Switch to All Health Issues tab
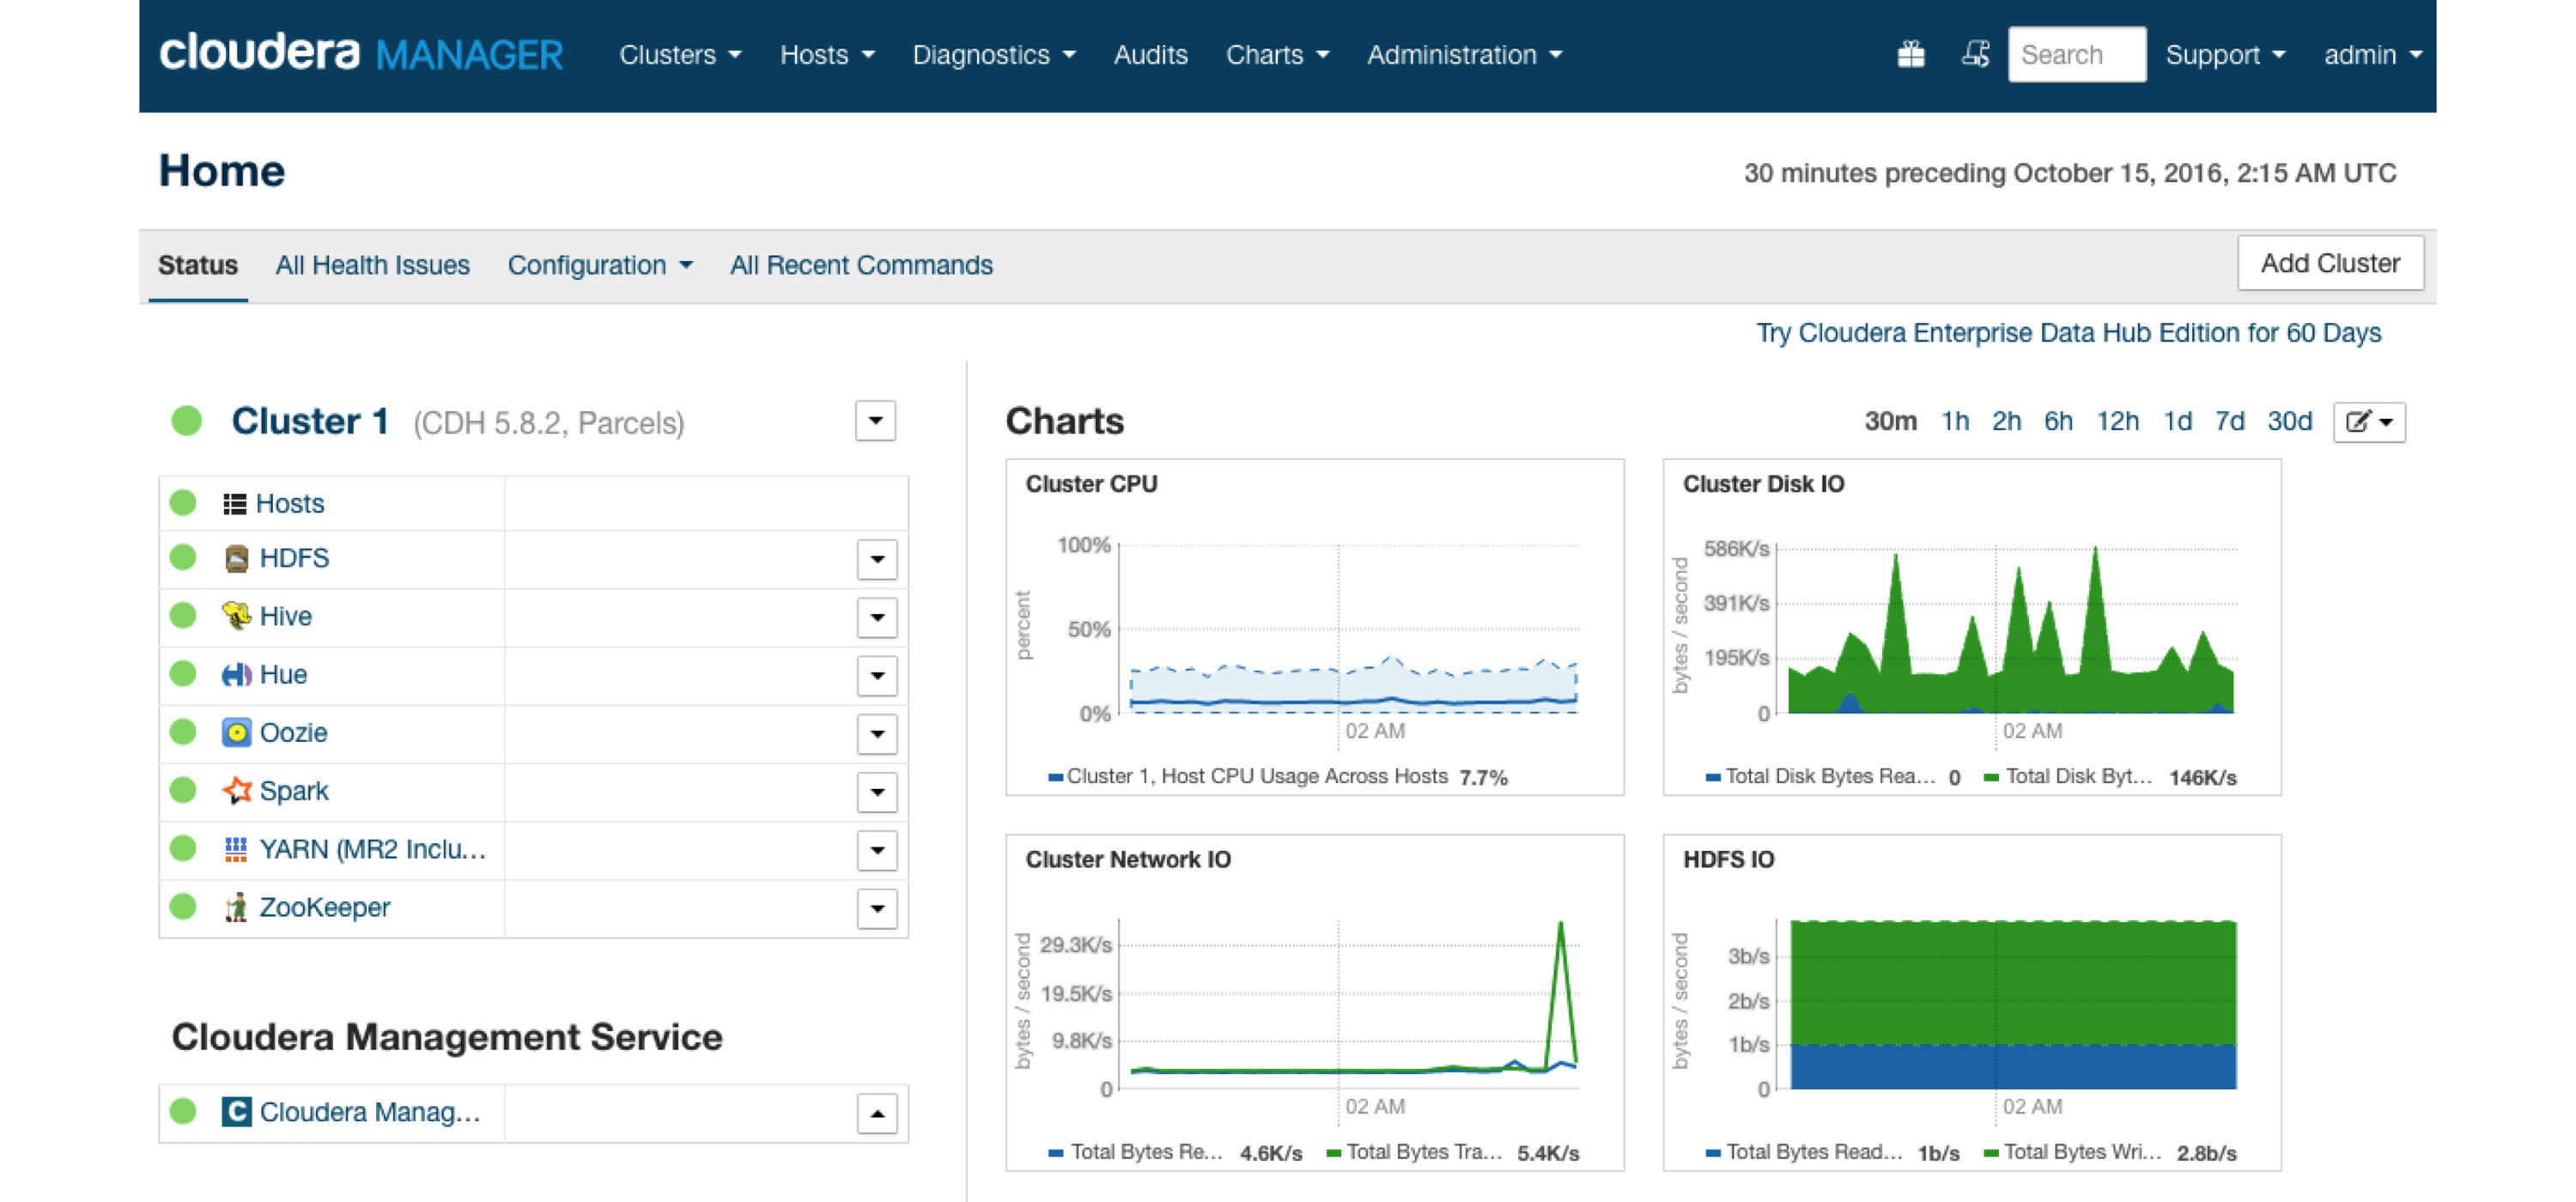The width and height of the screenshot is (2576, 1202). tap(372, 265)
